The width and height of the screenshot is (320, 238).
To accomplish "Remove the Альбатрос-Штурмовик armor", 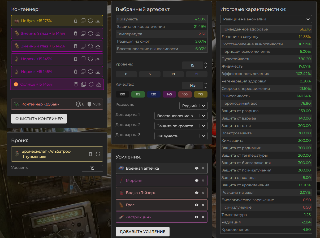I will (90, 154).
